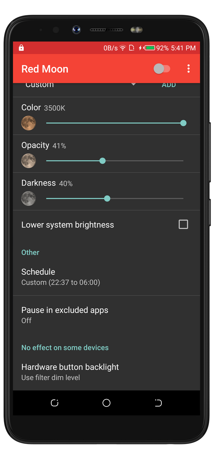Click the Opacity slider handle
This screenshot has width=213, height=457.
tap(103, 161)
